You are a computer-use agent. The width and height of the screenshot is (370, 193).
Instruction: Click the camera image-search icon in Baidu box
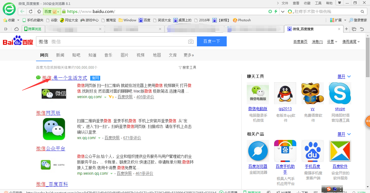point(191,42)
